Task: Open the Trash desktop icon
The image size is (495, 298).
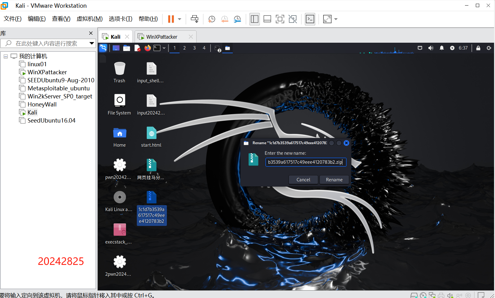Action: (x=119, y=72)
